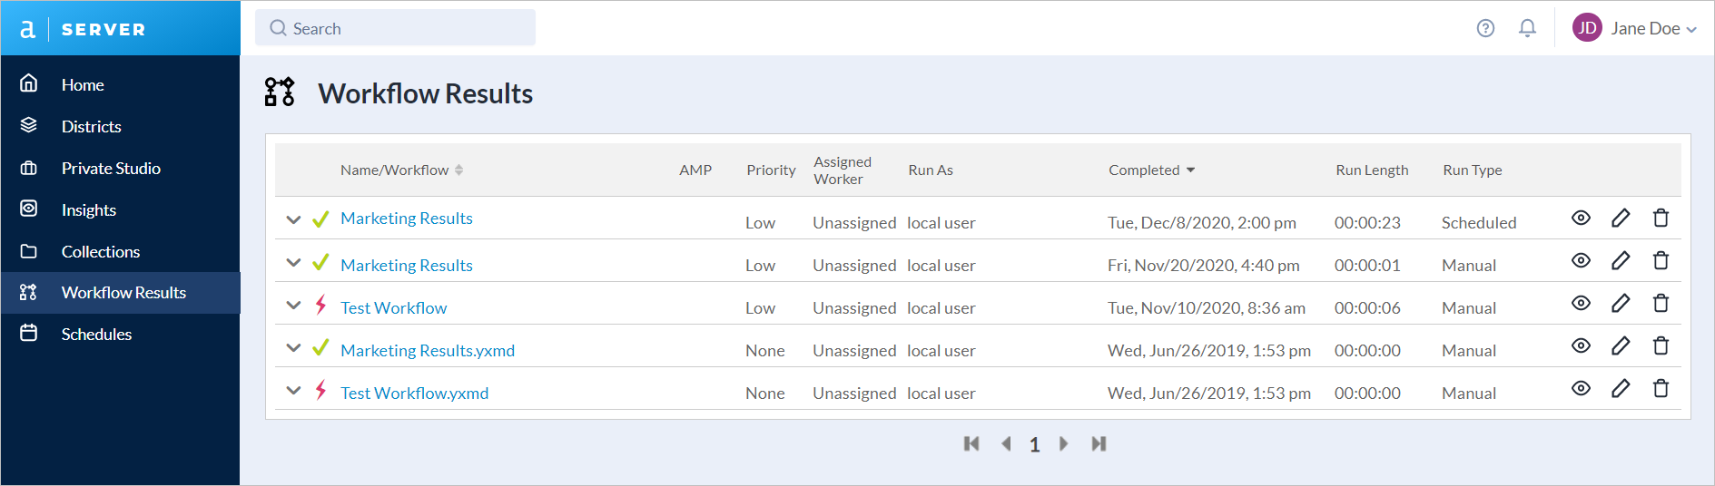Open Schedules in the sidebar
Screen dimensions: 1715x486
point(96,334)
